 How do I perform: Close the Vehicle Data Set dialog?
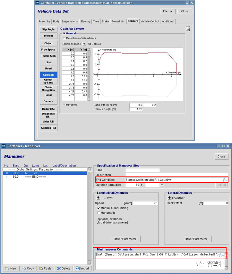(x=185, y=11)
